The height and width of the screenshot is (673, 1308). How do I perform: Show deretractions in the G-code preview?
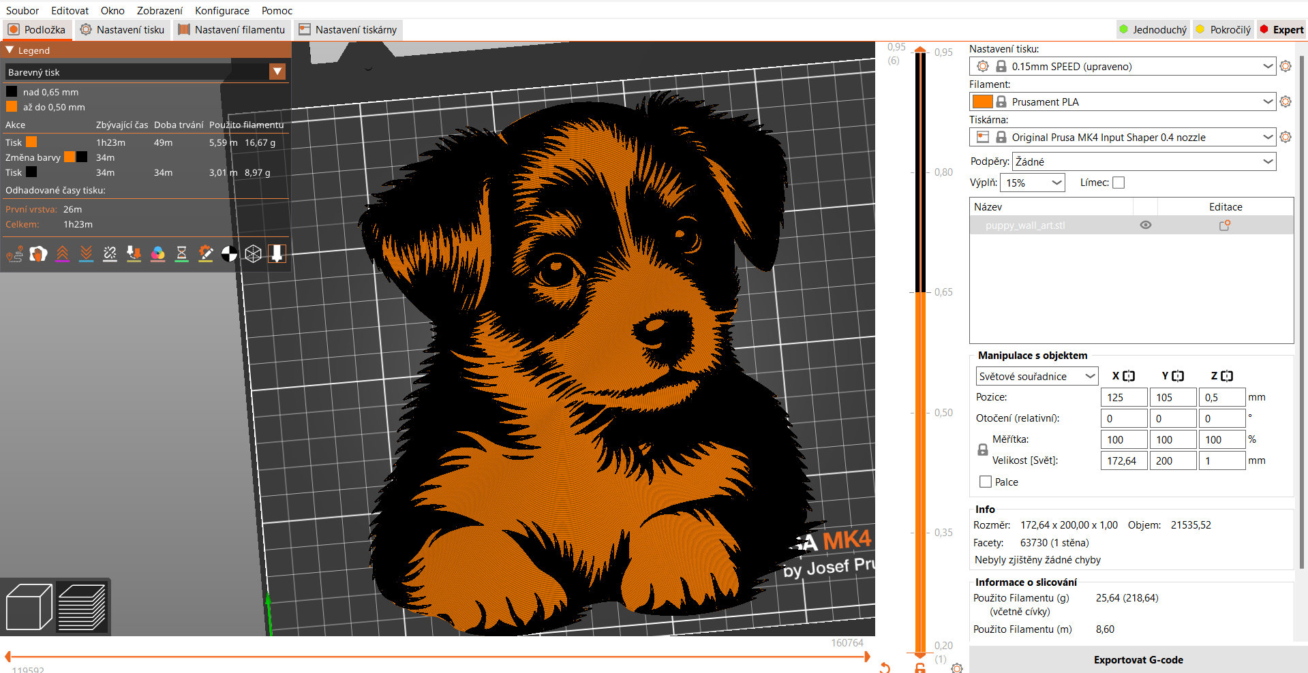(86, 253)
